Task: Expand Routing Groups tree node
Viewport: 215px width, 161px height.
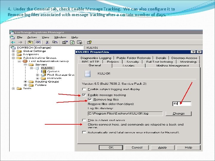Action: (25, 82)
